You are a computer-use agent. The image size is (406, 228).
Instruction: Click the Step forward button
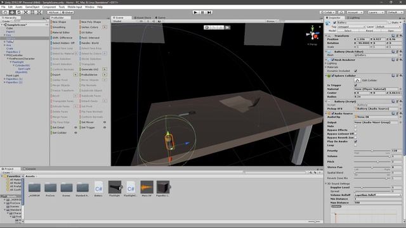tap(209, 12)
